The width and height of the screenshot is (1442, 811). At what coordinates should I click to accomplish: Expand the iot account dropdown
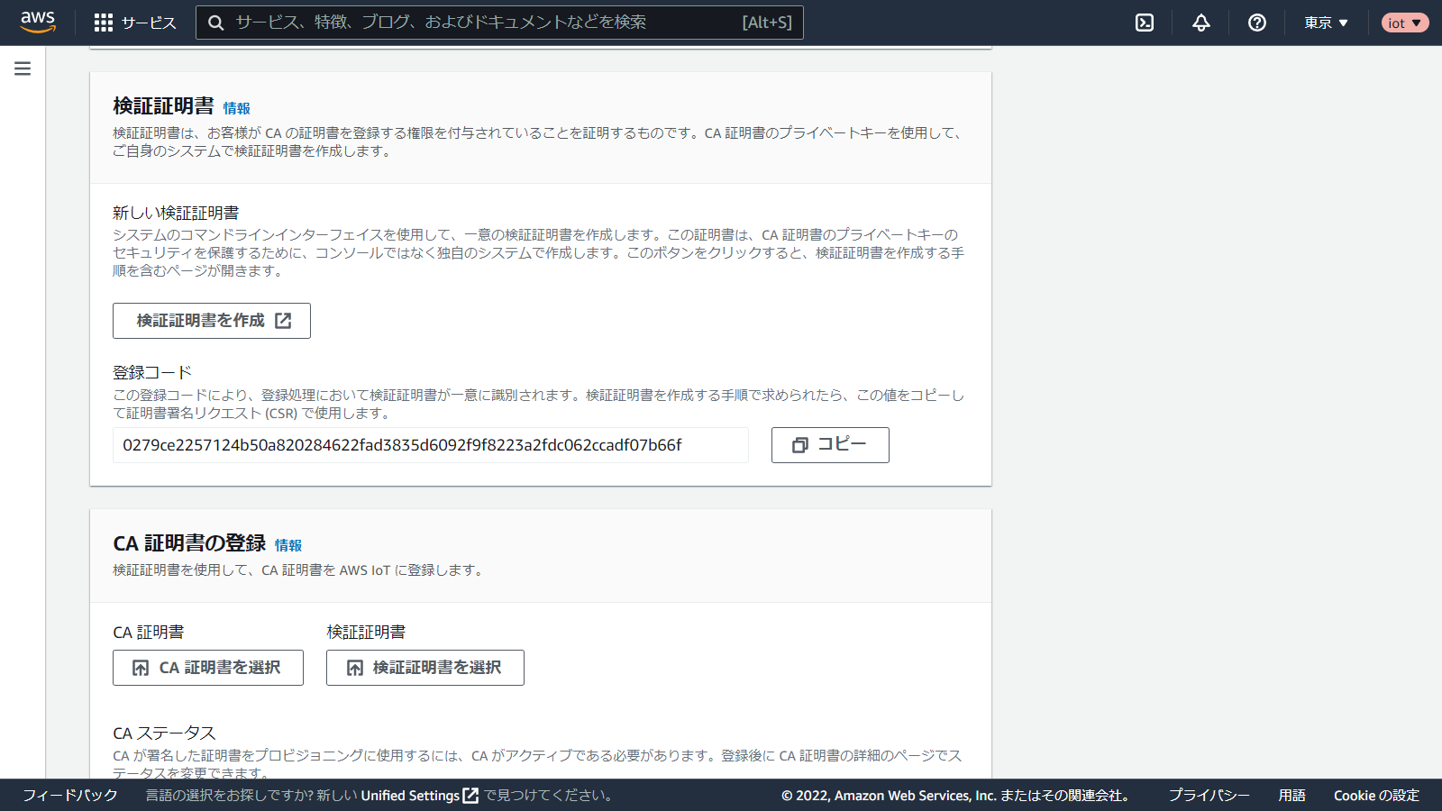1404,23
